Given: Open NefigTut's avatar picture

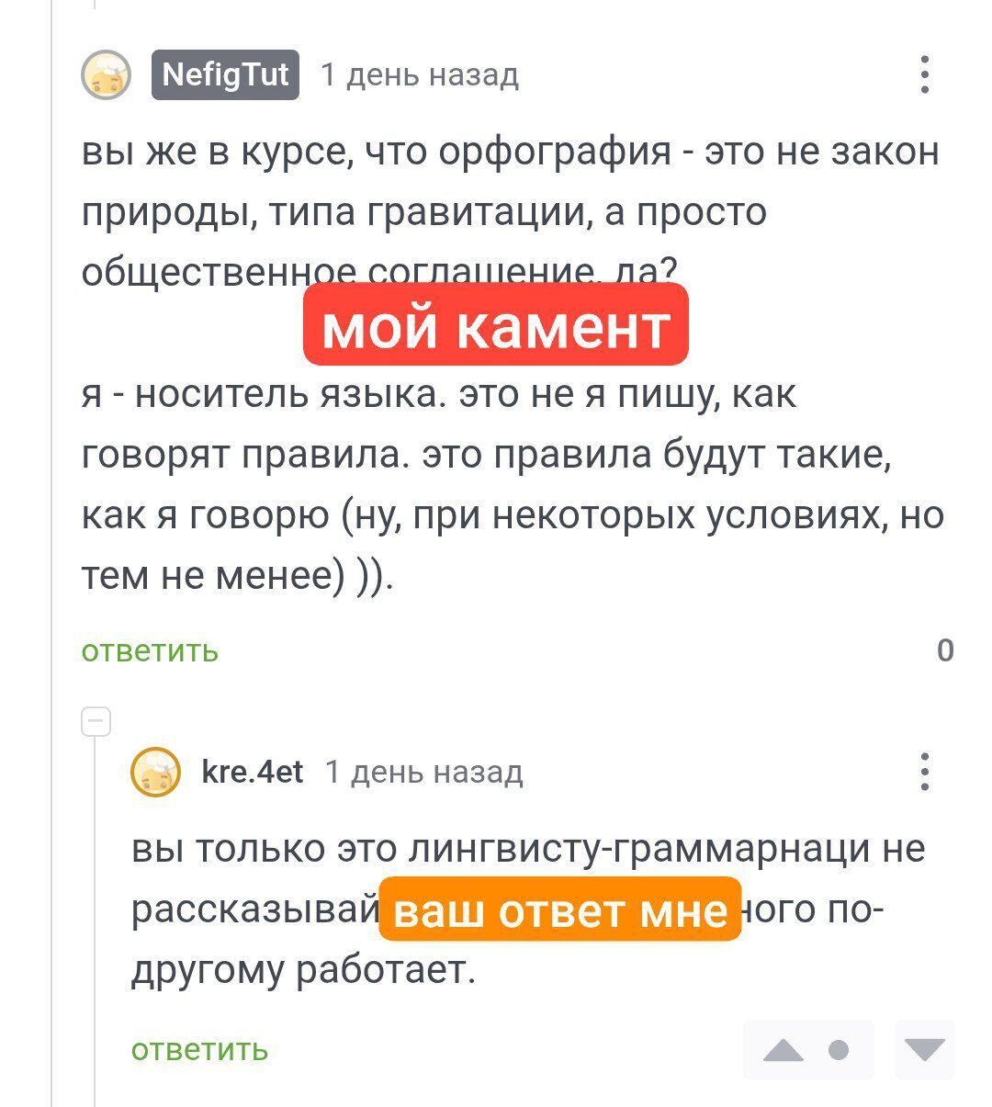Looking at the screenshot, I should click(x=107, y=74).
